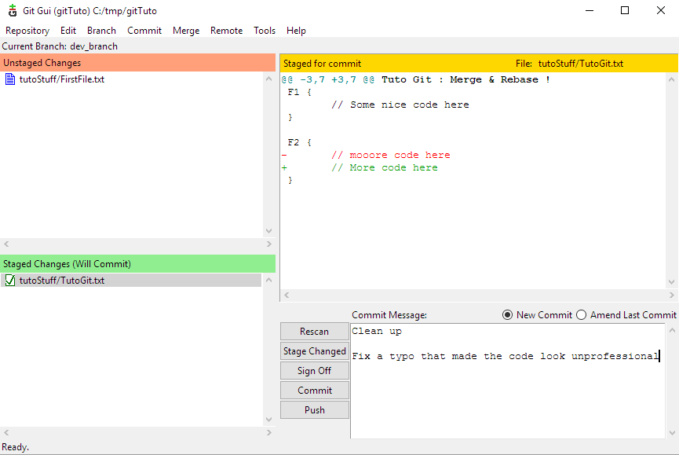This screenshot has height=455, width=679.
Task: Click the 'Ready.' status bar text
Action: (x=15, y=447)
